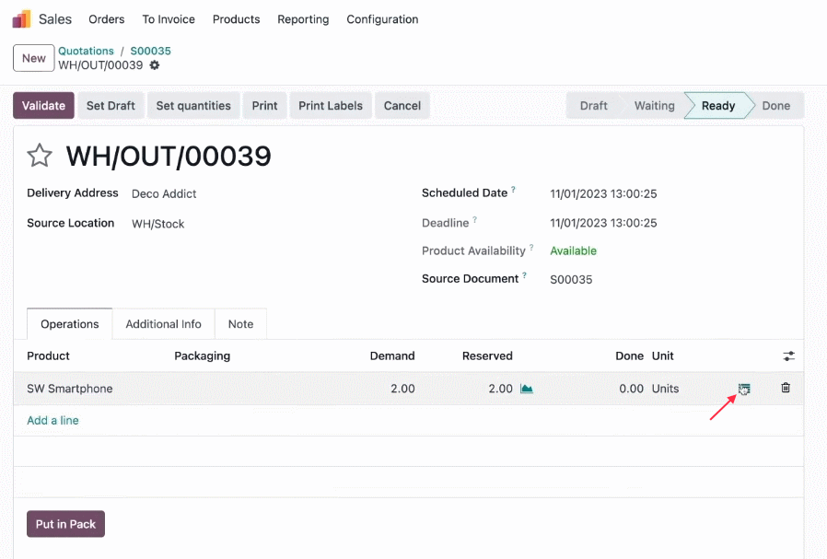Click the Print button
The width and height of the screenshot is (827, 559).
(264, 106)
